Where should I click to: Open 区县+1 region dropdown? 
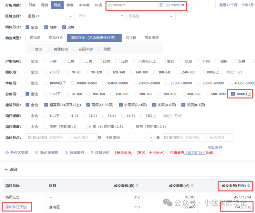click(50, 16)
